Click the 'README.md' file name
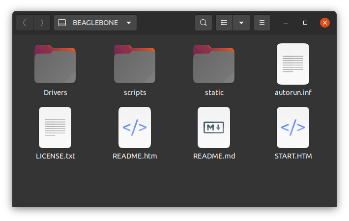The width and height of the screenshot is (349, 221). click(214, 156)
